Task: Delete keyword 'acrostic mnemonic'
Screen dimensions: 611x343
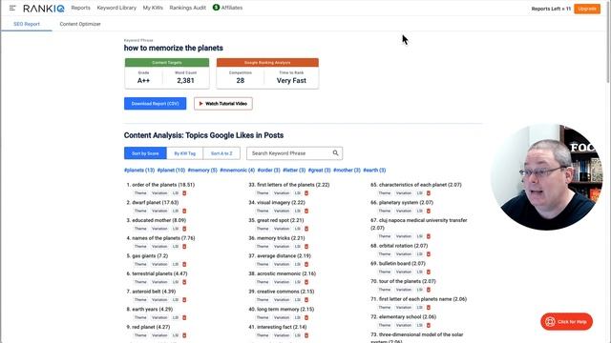Action: (306, 282)
